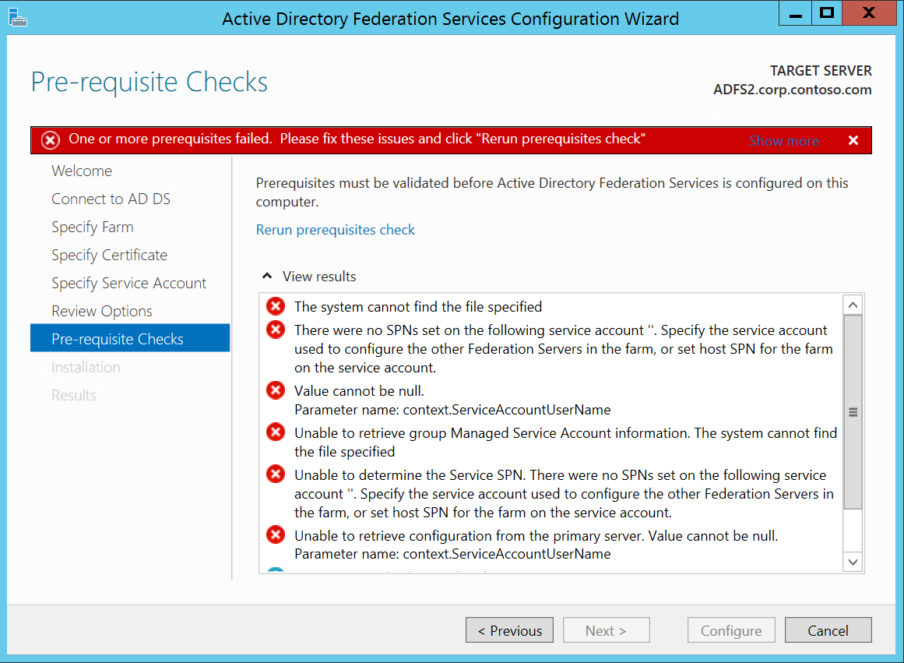The height and width of the screenshot is (663, 904).
Task: Click the disabled Configure button
Action: pyautogui.click(x=731, y=630)
